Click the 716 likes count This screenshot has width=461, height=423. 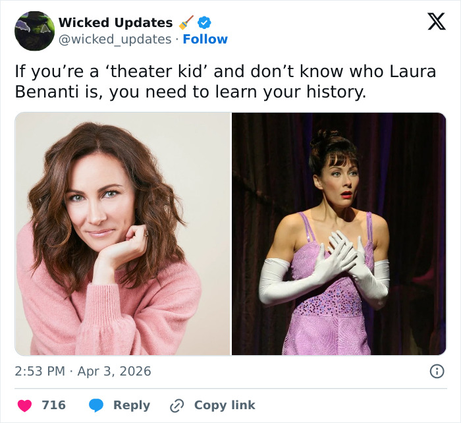(x=53, y=405)
